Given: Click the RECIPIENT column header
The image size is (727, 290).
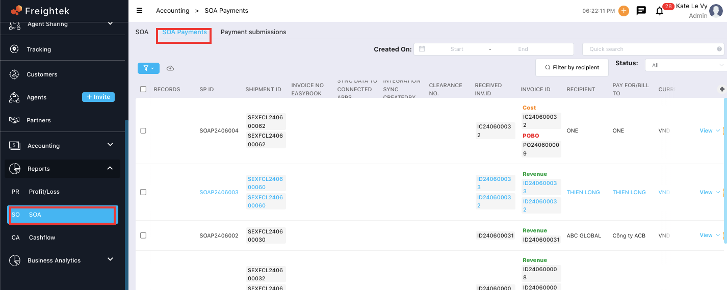Looking at the screenshot, I should click(x=581, y=89).
